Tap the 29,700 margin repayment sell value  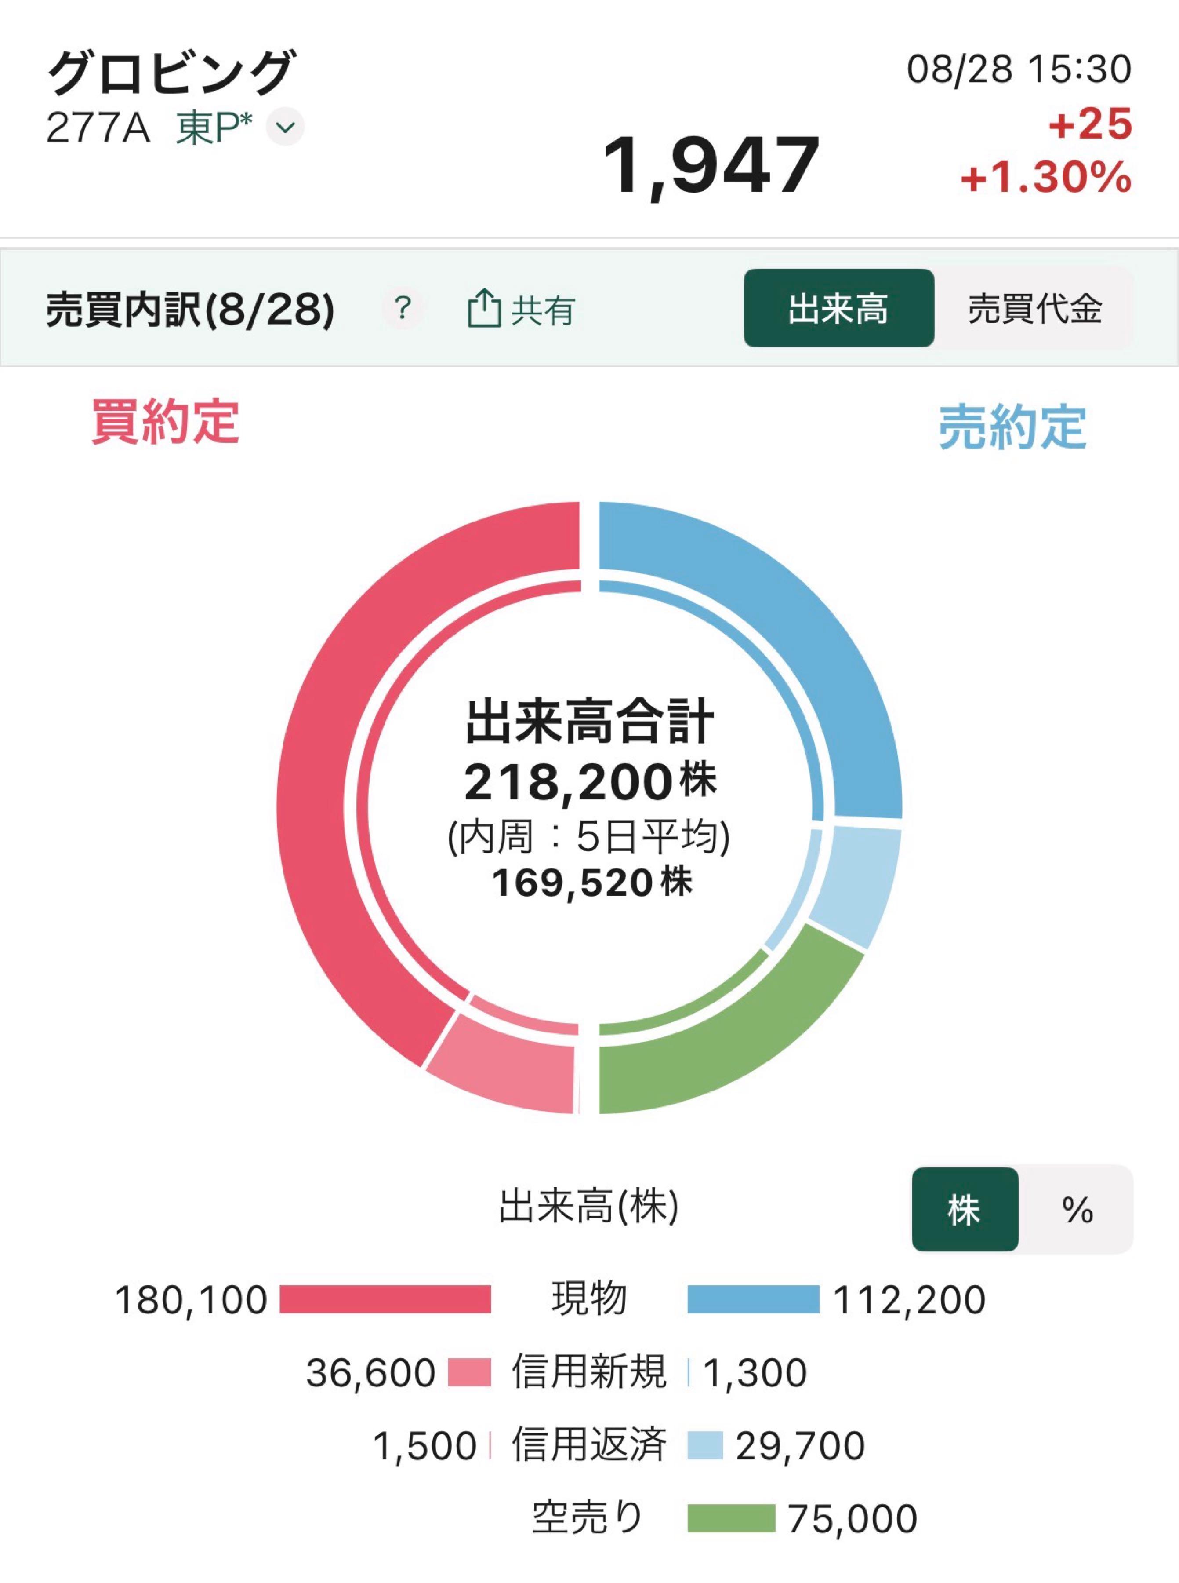(801, 1446)
